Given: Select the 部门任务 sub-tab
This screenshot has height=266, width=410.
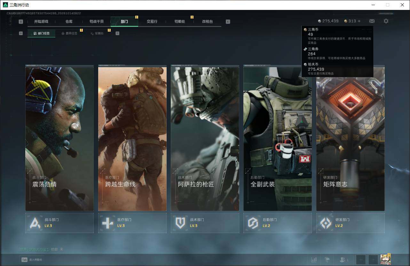Looking at the screenshot, I should [41, 33].
